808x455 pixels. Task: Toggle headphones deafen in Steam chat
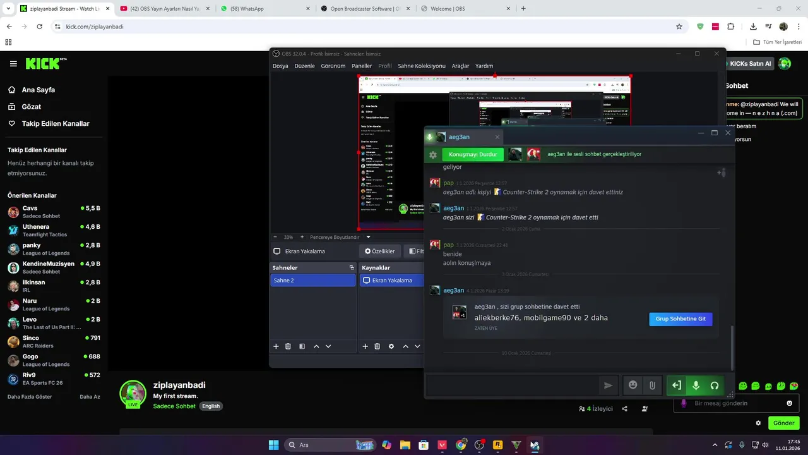(x=715, y=385)
